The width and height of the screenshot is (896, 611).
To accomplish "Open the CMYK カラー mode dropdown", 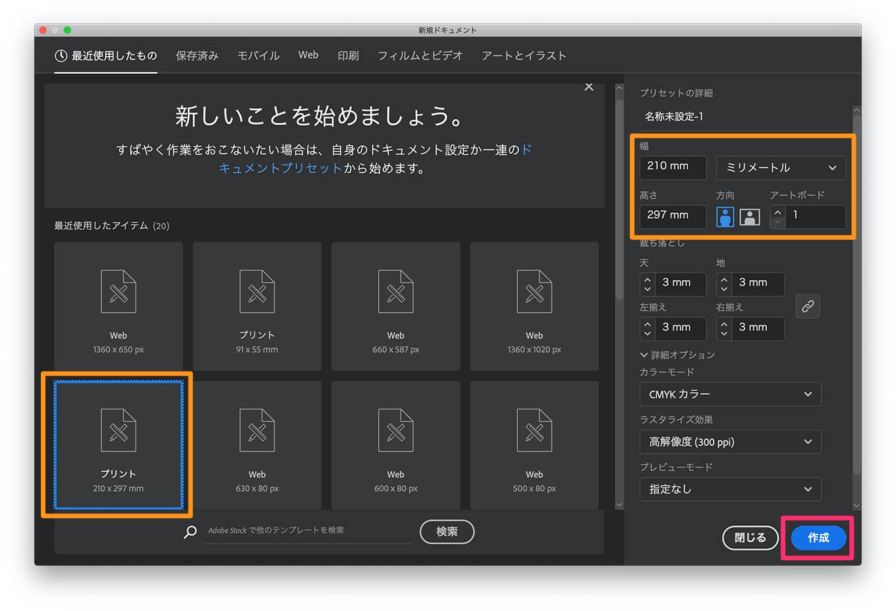I will pyautogui.click(x=730, y=394).
